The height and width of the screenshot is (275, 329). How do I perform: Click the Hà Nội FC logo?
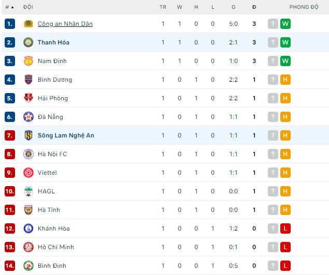[28, 154]
